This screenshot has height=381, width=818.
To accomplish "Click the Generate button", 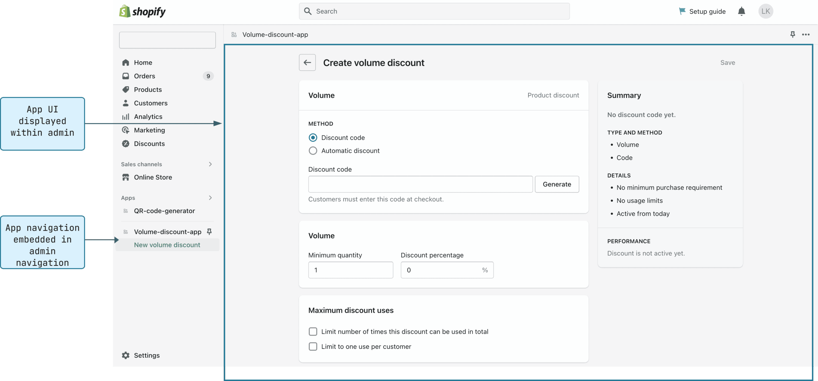I will (x=557, y=184).
